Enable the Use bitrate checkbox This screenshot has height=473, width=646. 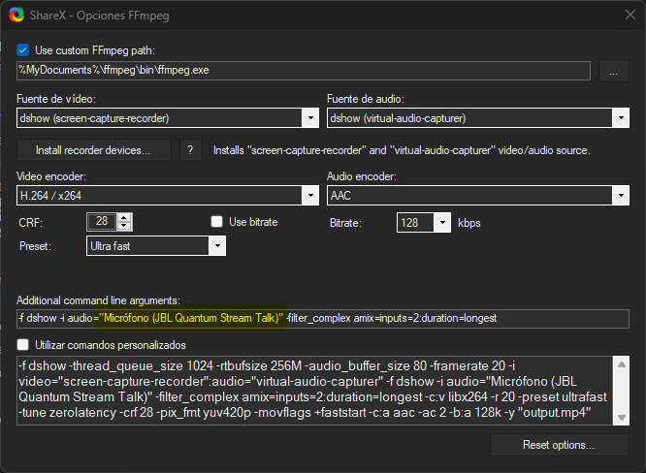pos(216,222)
